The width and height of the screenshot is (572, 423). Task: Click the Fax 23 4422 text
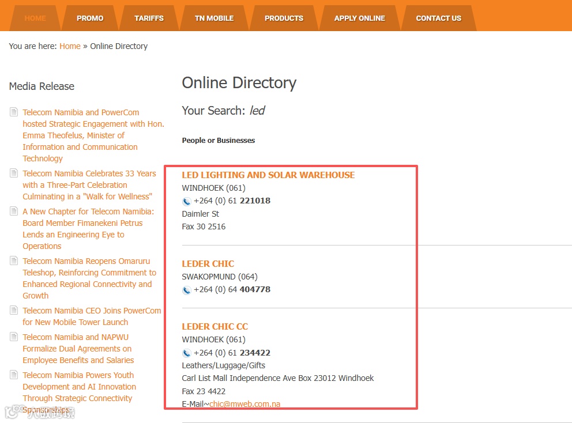(x=204, y=391)
